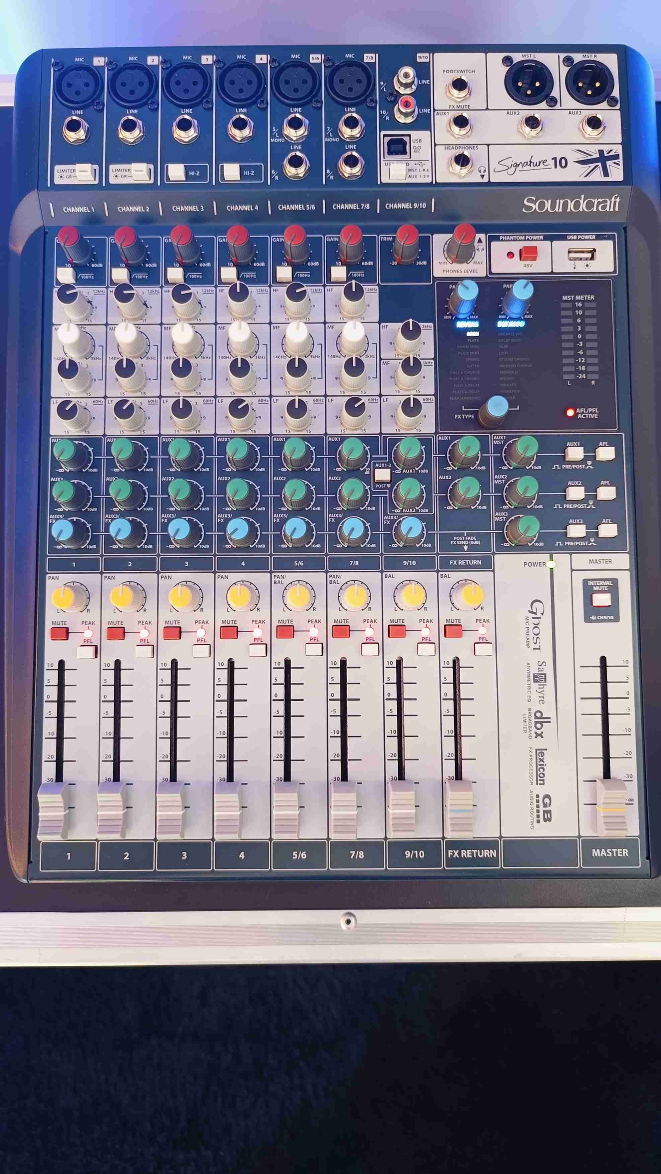Toggle the HI-Z switch on channel 4
The height and width of the screenshot is (1174, 661).
tap(232, 172)
